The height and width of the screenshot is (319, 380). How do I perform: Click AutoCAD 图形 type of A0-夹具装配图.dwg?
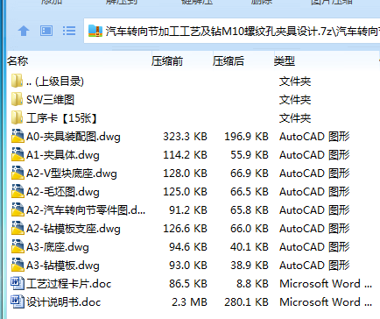pyautogui.click(x=314, y=137)
